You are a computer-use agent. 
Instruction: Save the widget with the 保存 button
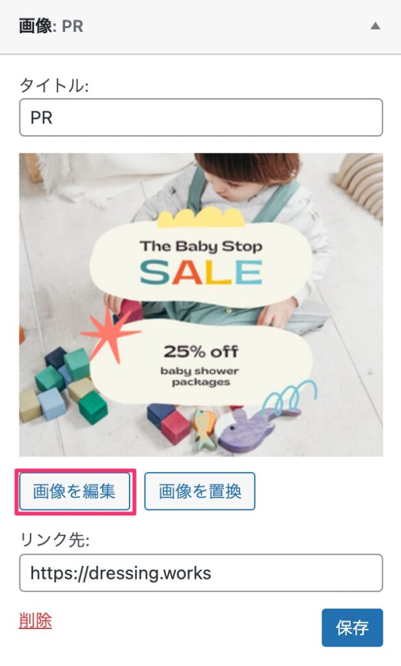(352, 628)
